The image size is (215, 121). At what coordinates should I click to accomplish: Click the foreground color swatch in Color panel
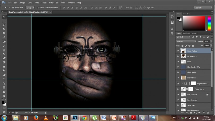click(179, 18)
